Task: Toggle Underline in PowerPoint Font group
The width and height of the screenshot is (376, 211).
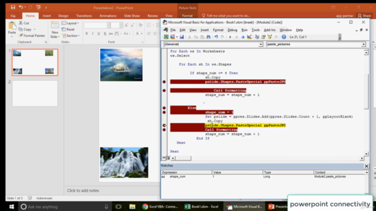Action: [99, 34]
